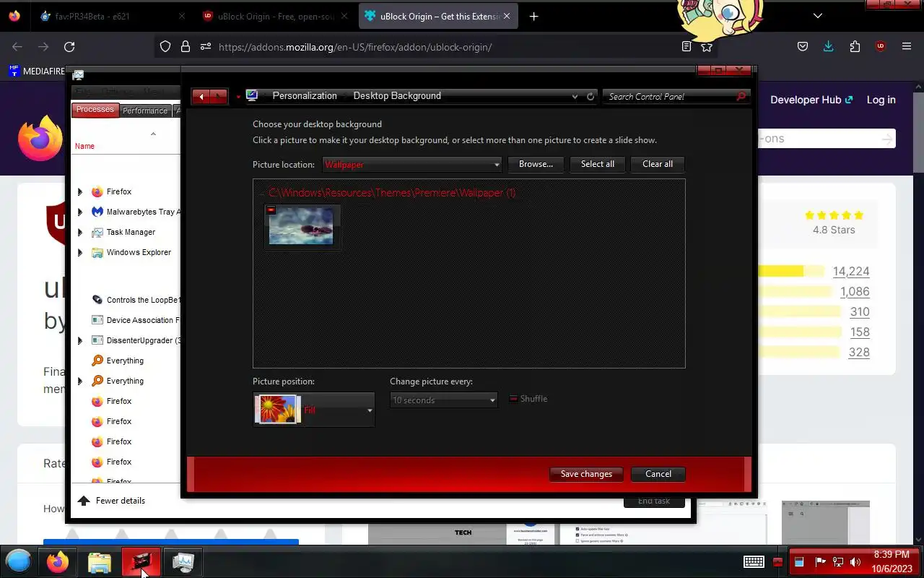Open Save to Pocket icon
Screen dimensions: 924x578
802,47
